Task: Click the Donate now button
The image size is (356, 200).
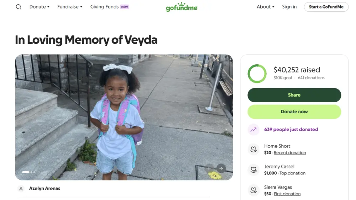Action: 294,112
